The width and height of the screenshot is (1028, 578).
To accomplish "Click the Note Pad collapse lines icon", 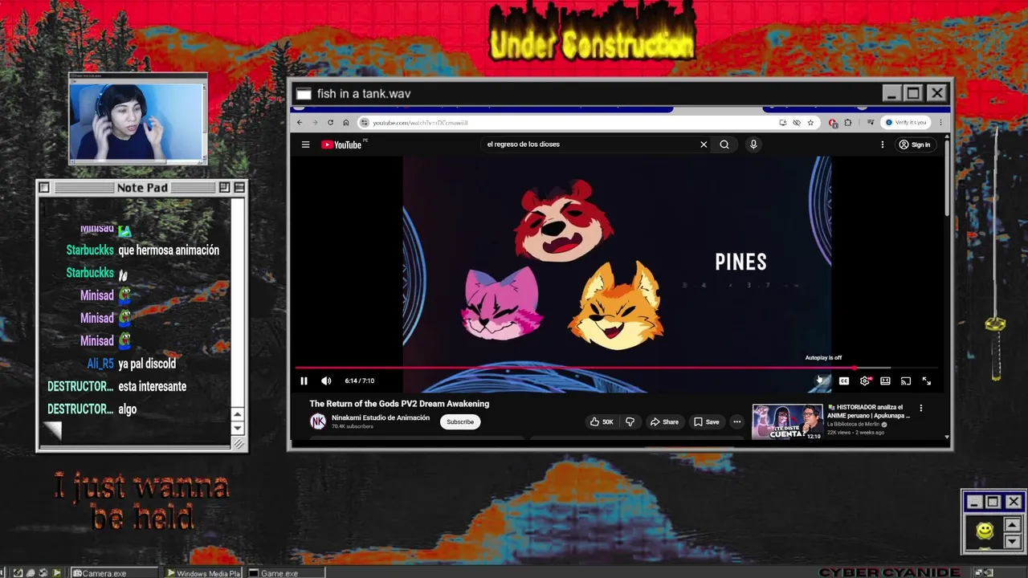I will (239, 188).
